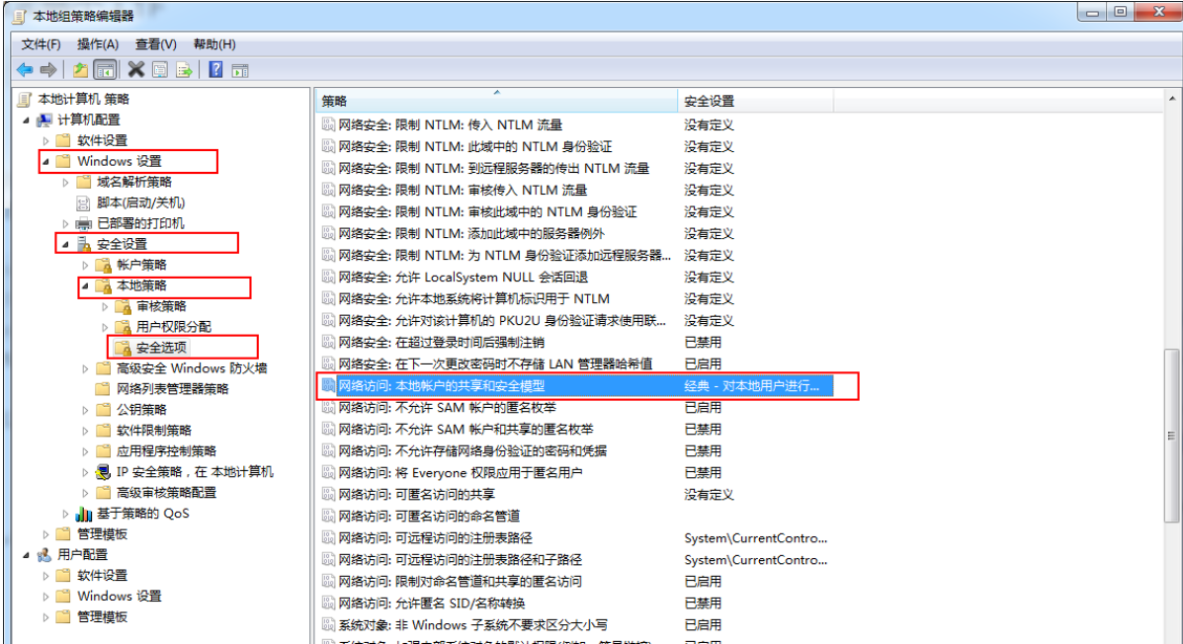The width and height of the screenshot is (1183, 644).
Task: Click the 已部署的打印机 printer icon
Action: (84, 223)
